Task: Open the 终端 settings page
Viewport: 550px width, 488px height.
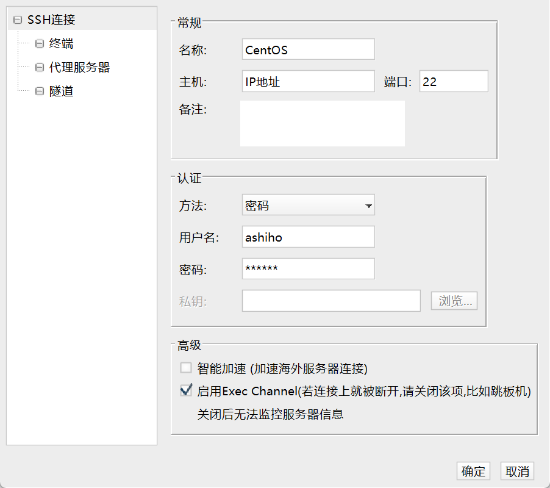Action: click(61, 43)
